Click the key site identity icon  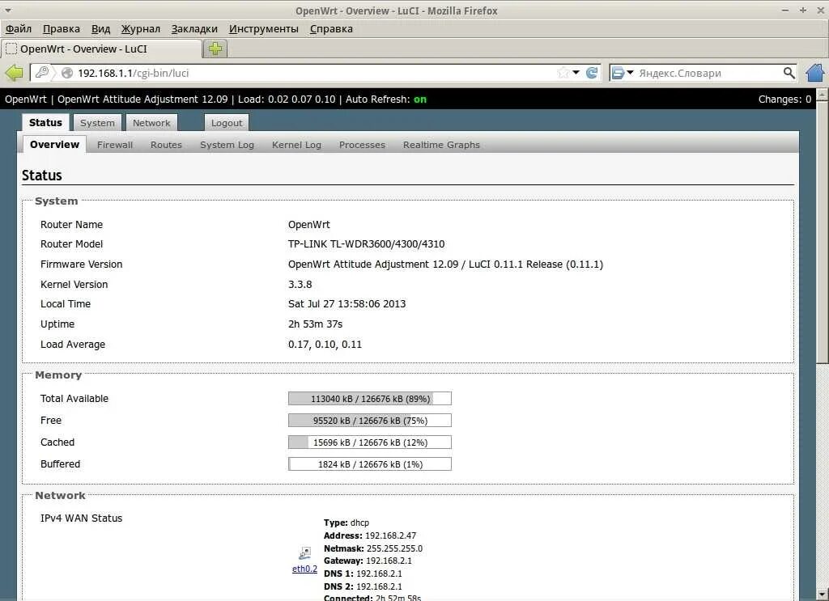[x=42, y=72]
